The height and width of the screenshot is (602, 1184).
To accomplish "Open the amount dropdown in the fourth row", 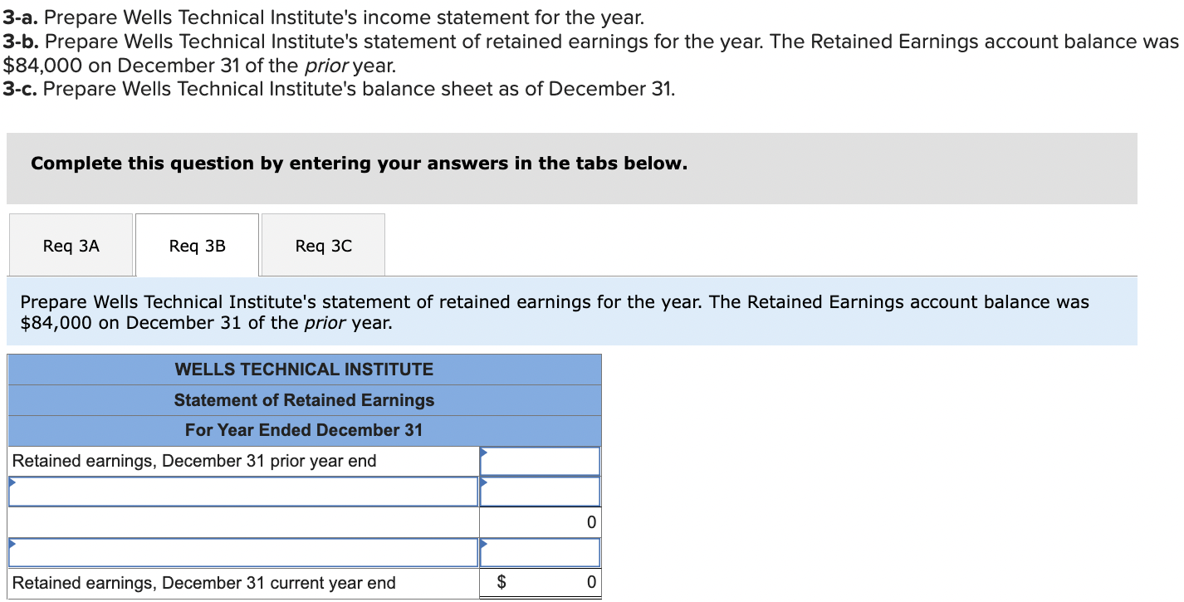I will 539,552.
